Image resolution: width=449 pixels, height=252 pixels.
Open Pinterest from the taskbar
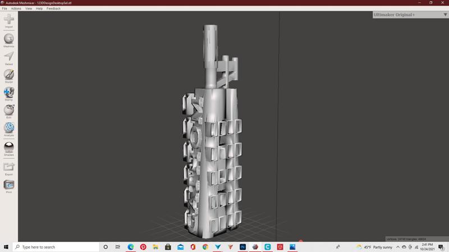click(143, 247)
